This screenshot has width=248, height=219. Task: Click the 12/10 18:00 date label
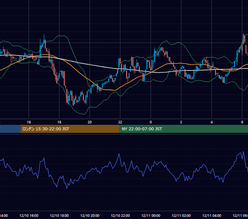coord(59,215)
